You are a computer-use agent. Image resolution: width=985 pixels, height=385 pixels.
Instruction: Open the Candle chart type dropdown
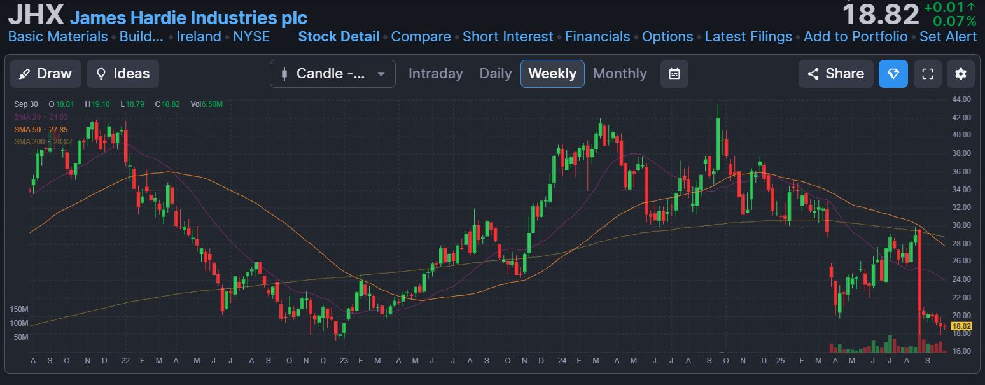click(x=332, y=74)
